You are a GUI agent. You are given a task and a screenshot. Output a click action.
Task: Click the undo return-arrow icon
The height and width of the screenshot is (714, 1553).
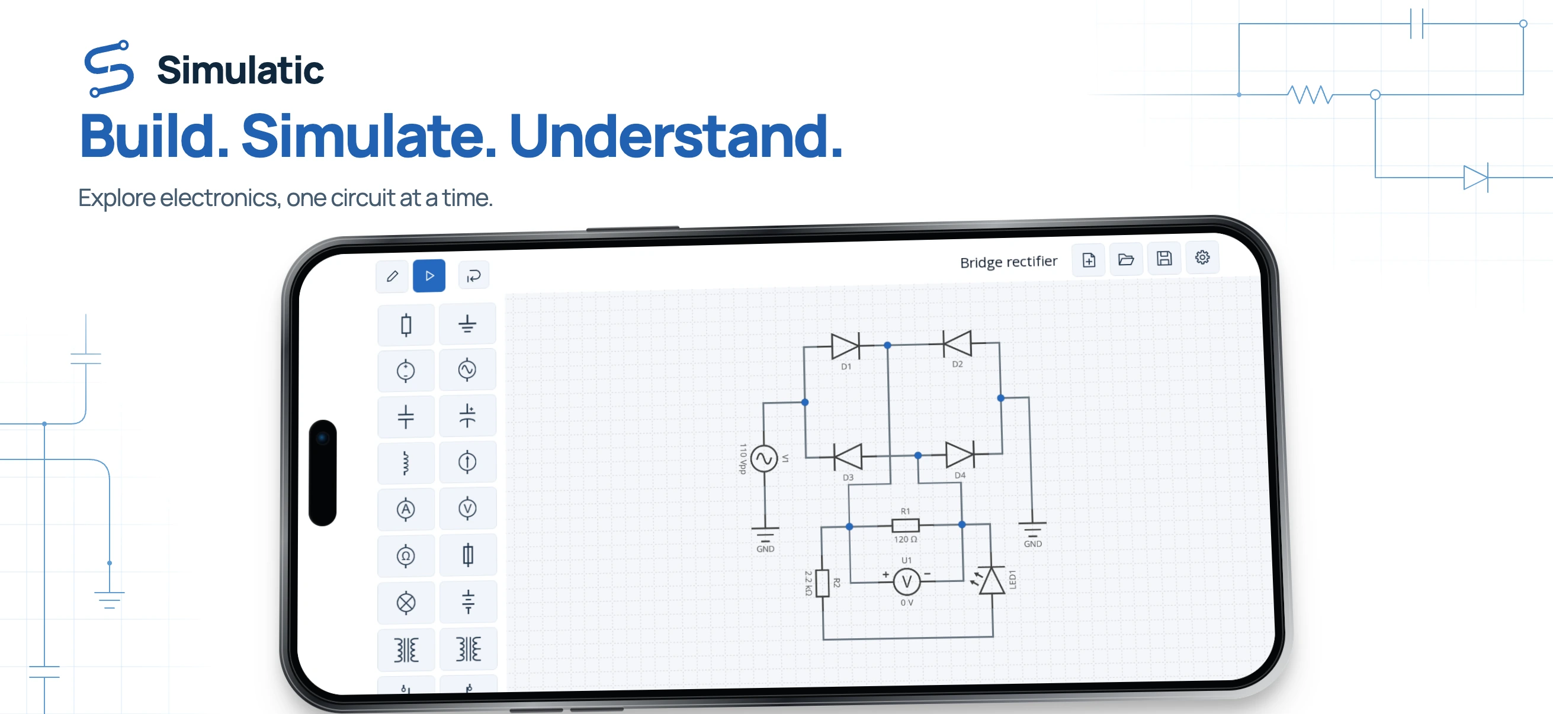click(x=473, y=275)
